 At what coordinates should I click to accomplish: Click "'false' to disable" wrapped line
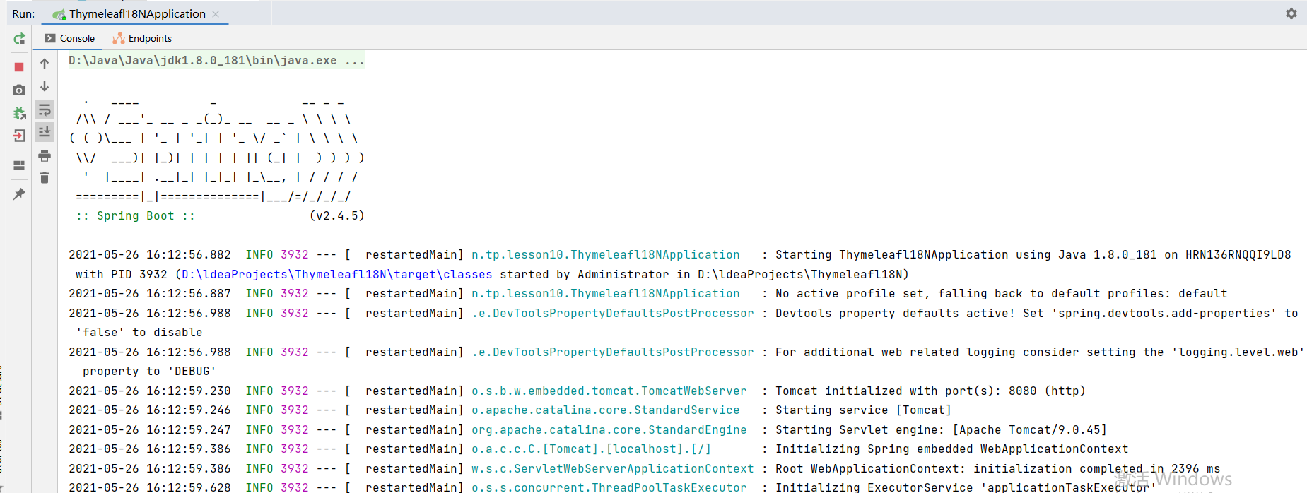(x=139, y=333)
